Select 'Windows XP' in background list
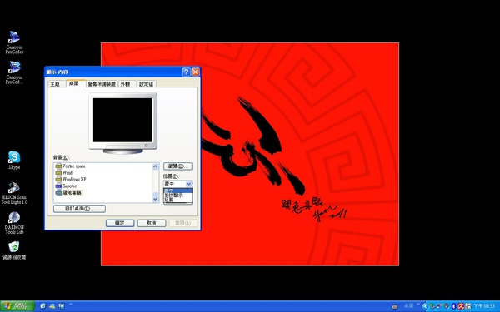500x312 pixels. [x=71, y=179]
